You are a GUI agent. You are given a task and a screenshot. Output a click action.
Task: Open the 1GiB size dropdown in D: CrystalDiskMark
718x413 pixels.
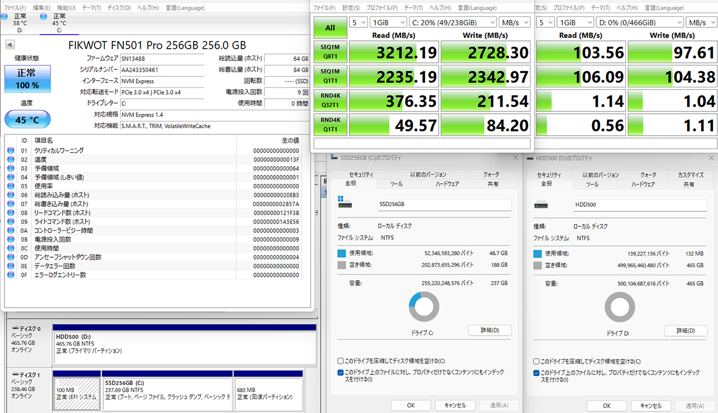pos(575,22)
